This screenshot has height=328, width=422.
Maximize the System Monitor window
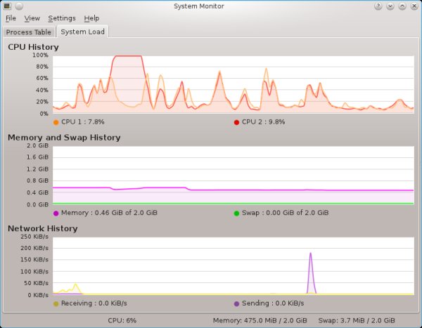(x=402, y=6)
